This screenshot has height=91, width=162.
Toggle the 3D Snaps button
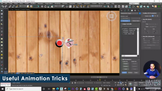[x=74, y=7]
